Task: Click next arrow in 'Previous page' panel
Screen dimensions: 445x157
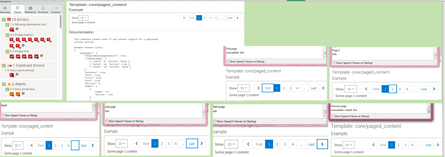Action: pos(437,145)
